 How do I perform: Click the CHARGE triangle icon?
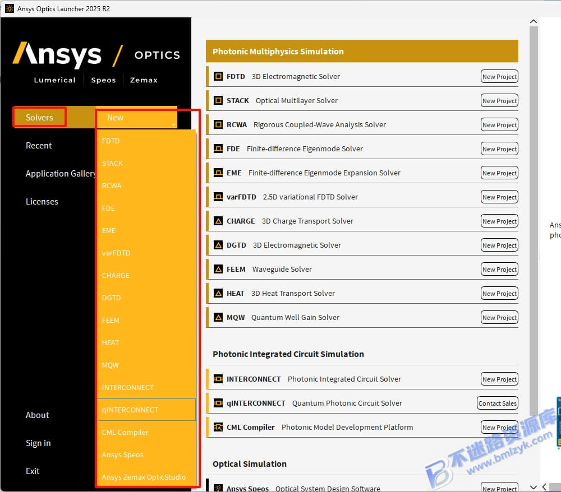coord(218,221)
